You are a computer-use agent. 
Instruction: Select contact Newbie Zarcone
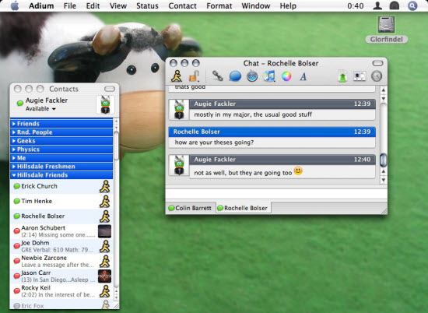click(61, 261)
